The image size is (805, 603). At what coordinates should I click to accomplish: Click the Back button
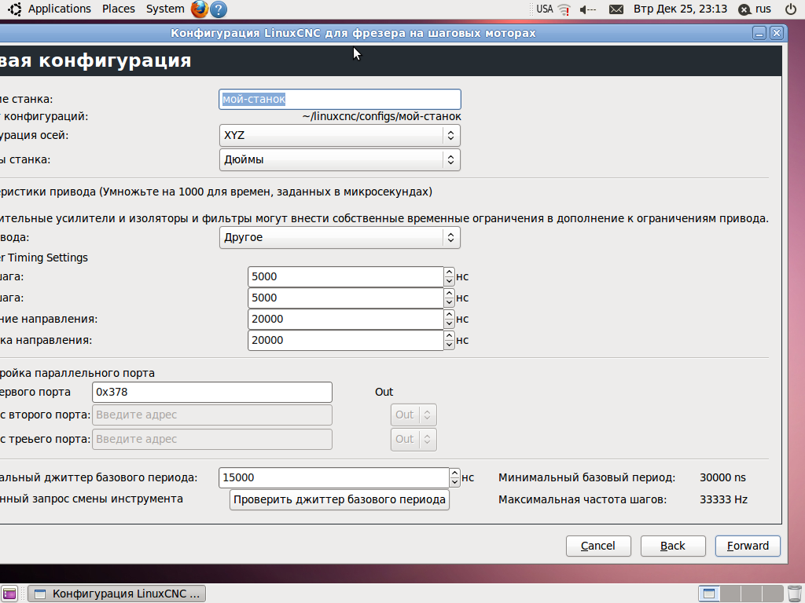tap(673, 546)
